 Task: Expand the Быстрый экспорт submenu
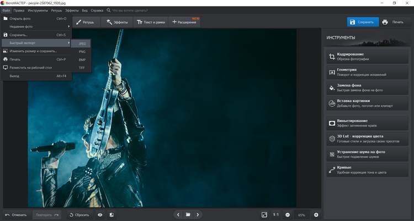(x=36, y=43)
